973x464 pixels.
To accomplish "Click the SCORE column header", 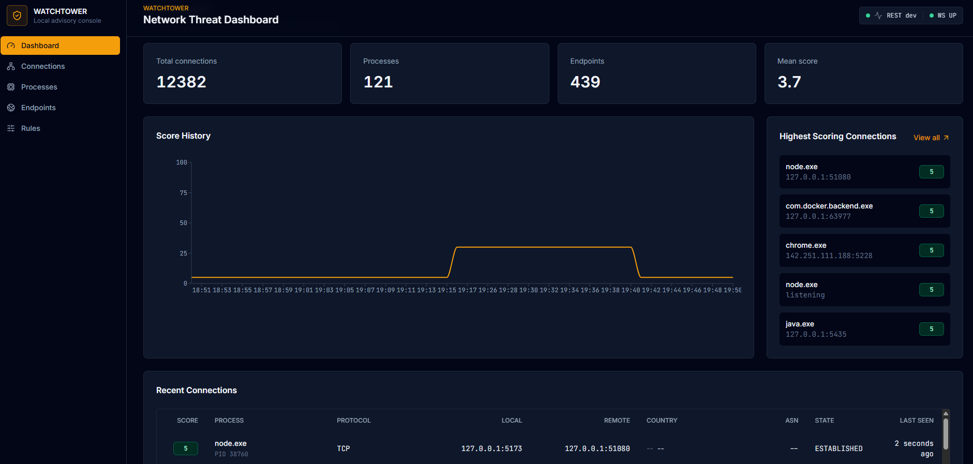I will [x=187, y=421].
